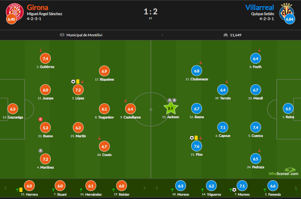Click the attendance icon next to 11,649
The image size is (301, 199).
[226, 35]
